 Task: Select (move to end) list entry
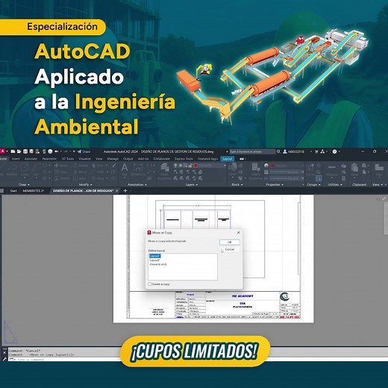(158, 264)
